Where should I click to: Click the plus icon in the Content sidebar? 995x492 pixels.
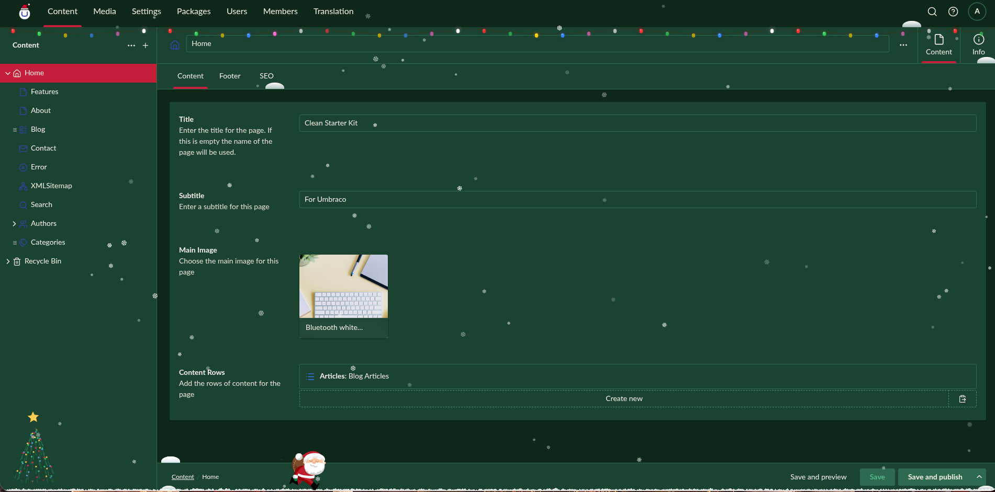[x=145, y=45]
